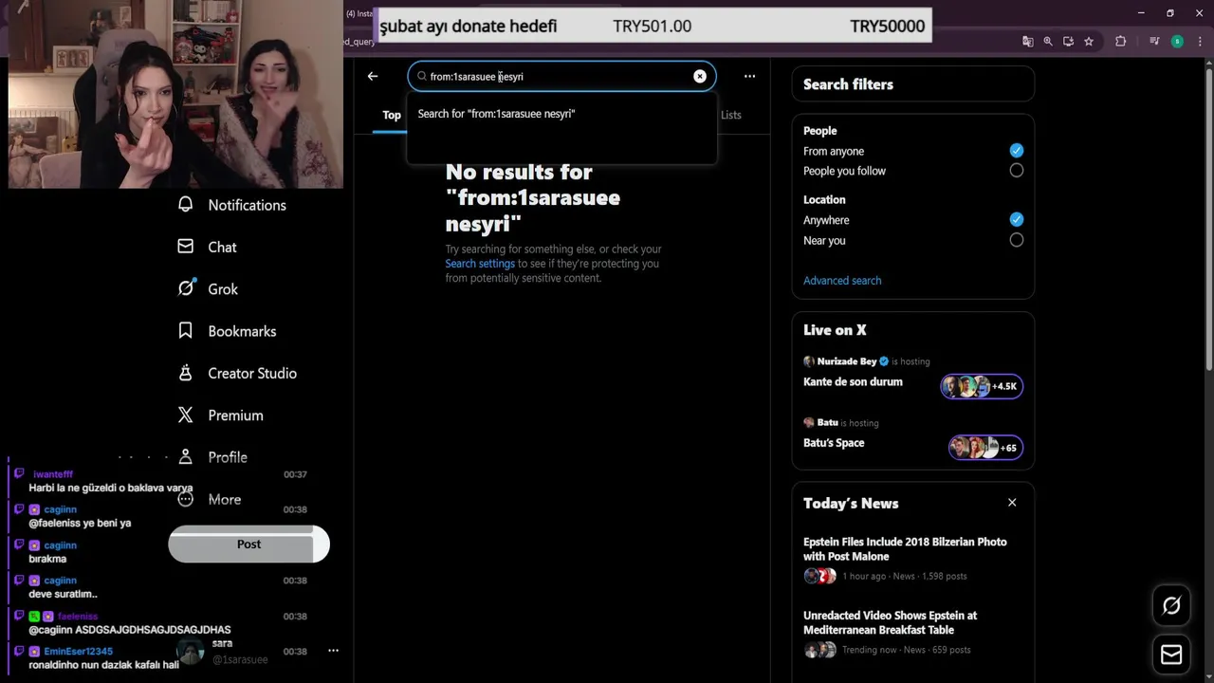Screen dimensions: 1214x683
Task: Select 'From anyone' people filter
Action: (x=1017, y=151)
